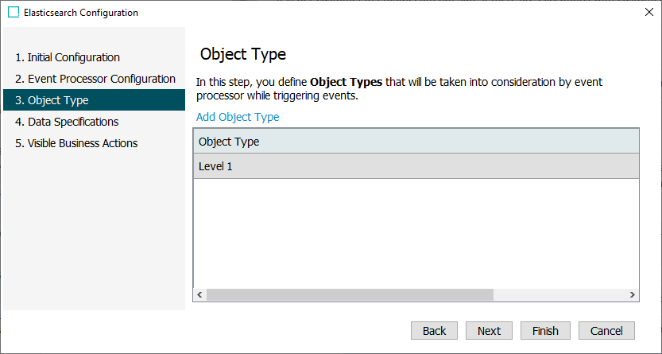Click the Finish button
The image size is (662, 354).
pyautogui.click(x=545, y=331)
